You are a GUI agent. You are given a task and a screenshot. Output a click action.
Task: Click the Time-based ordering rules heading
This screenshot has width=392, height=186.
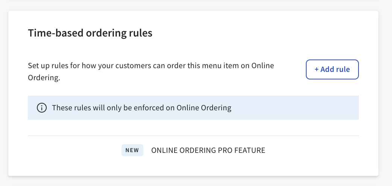[90, 33]
